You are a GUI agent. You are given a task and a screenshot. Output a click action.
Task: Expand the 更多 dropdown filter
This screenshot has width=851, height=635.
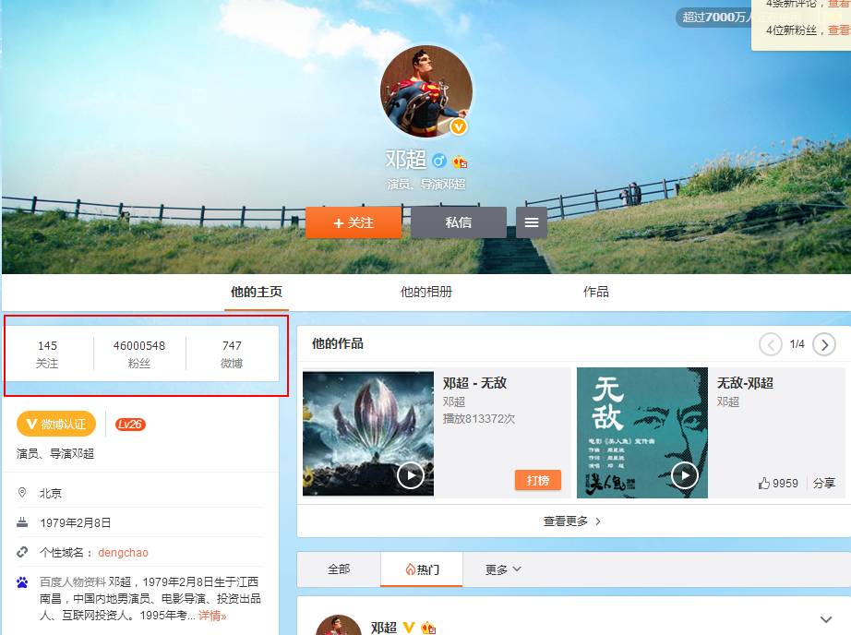pos(502,569)
